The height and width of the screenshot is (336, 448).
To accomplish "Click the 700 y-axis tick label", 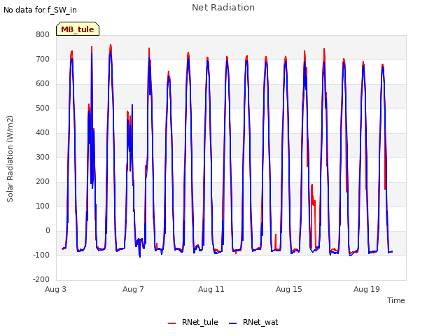I will click(x=43, y=59).
